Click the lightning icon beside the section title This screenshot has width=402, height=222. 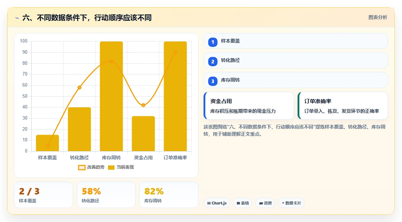(17, 18)
